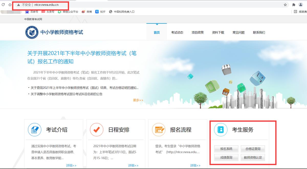
Task: Open the 资料下载 section
Action: click(x=218, y=32)
